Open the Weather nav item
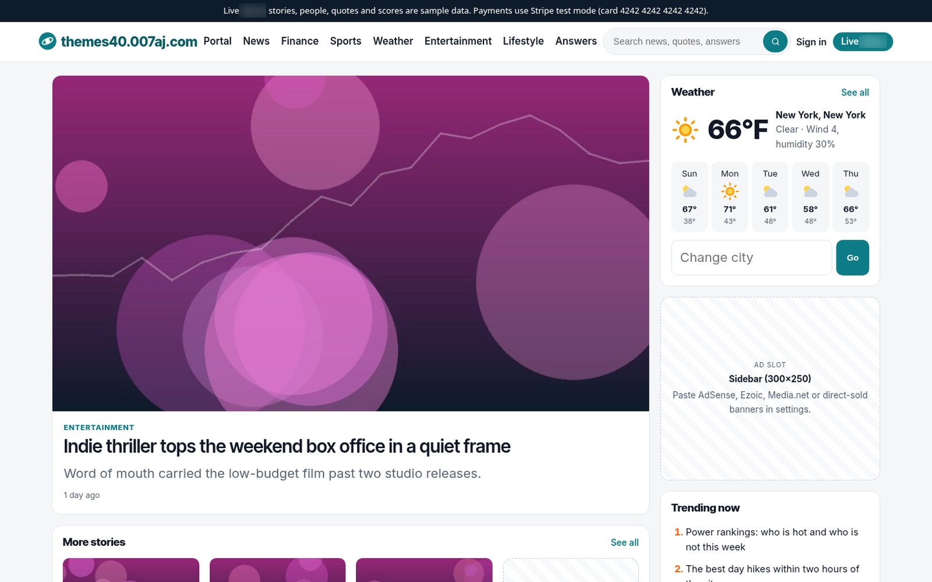 [393, 41]
